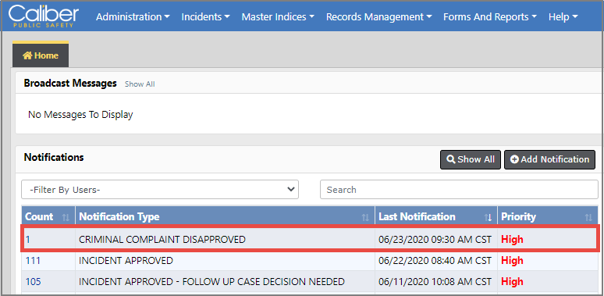The height and width of the screenshot is (296, 604).
Task: Click the Caliber Public Safety logo
Action: pyautogui.click(x=44, y=16)
